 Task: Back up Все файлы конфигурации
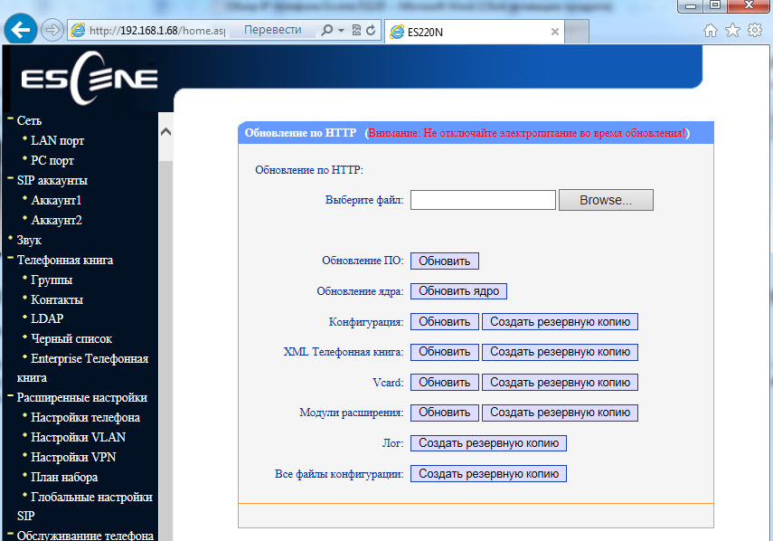coord(488,473)
